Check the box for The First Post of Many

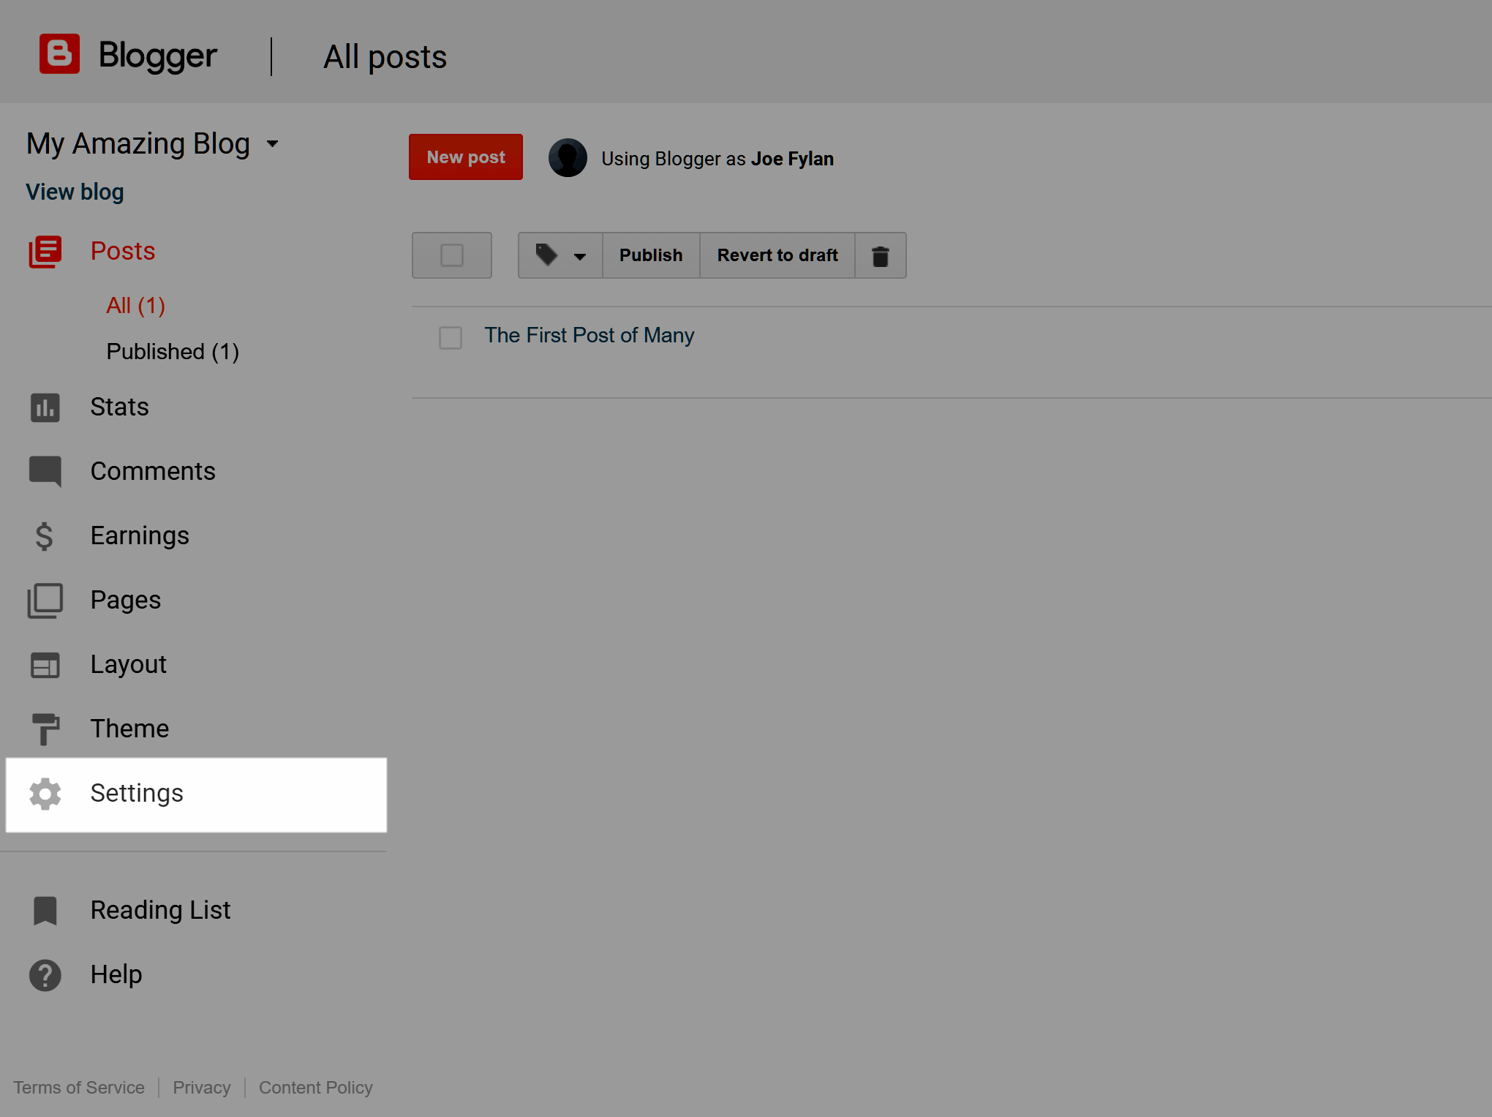(x=451, y=338)
